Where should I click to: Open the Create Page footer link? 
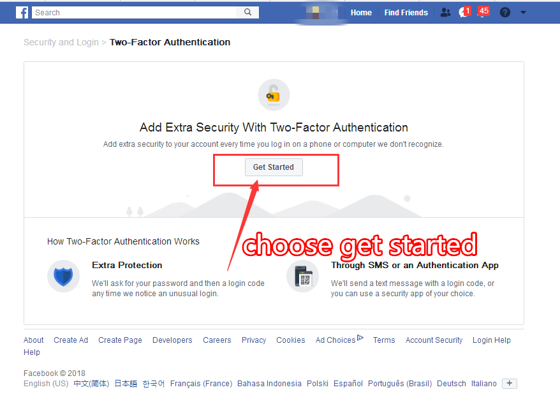pyautogui.click(x=120, y=340)
